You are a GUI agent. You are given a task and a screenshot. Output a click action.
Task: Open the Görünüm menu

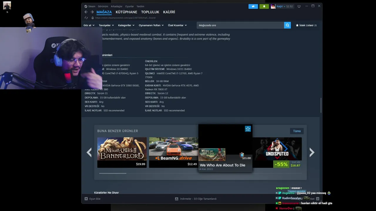click(x=103, y=6)
